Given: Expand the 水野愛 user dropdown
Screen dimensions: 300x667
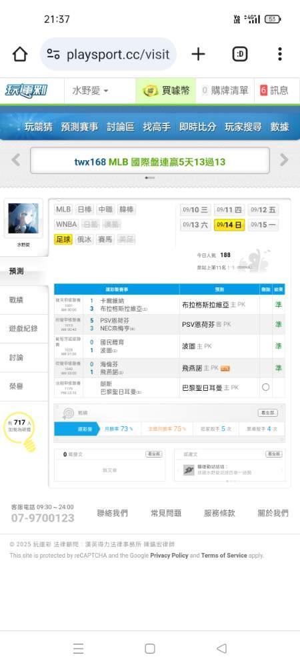Looking at the screenshot, I should coord(90,91).
